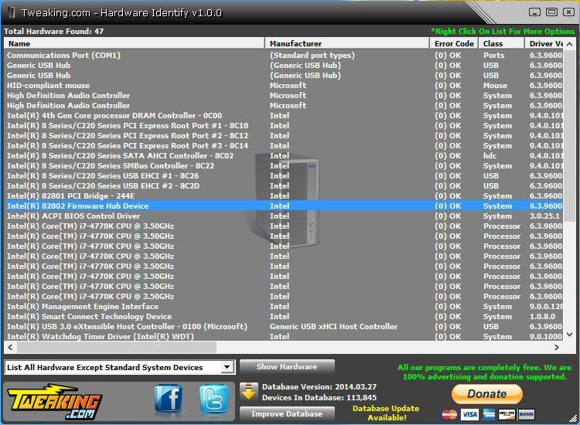Select Intel ACPI BIOS Control Driver row
Viewport: 580px width, 425px height.
click(x=284, y=216)
